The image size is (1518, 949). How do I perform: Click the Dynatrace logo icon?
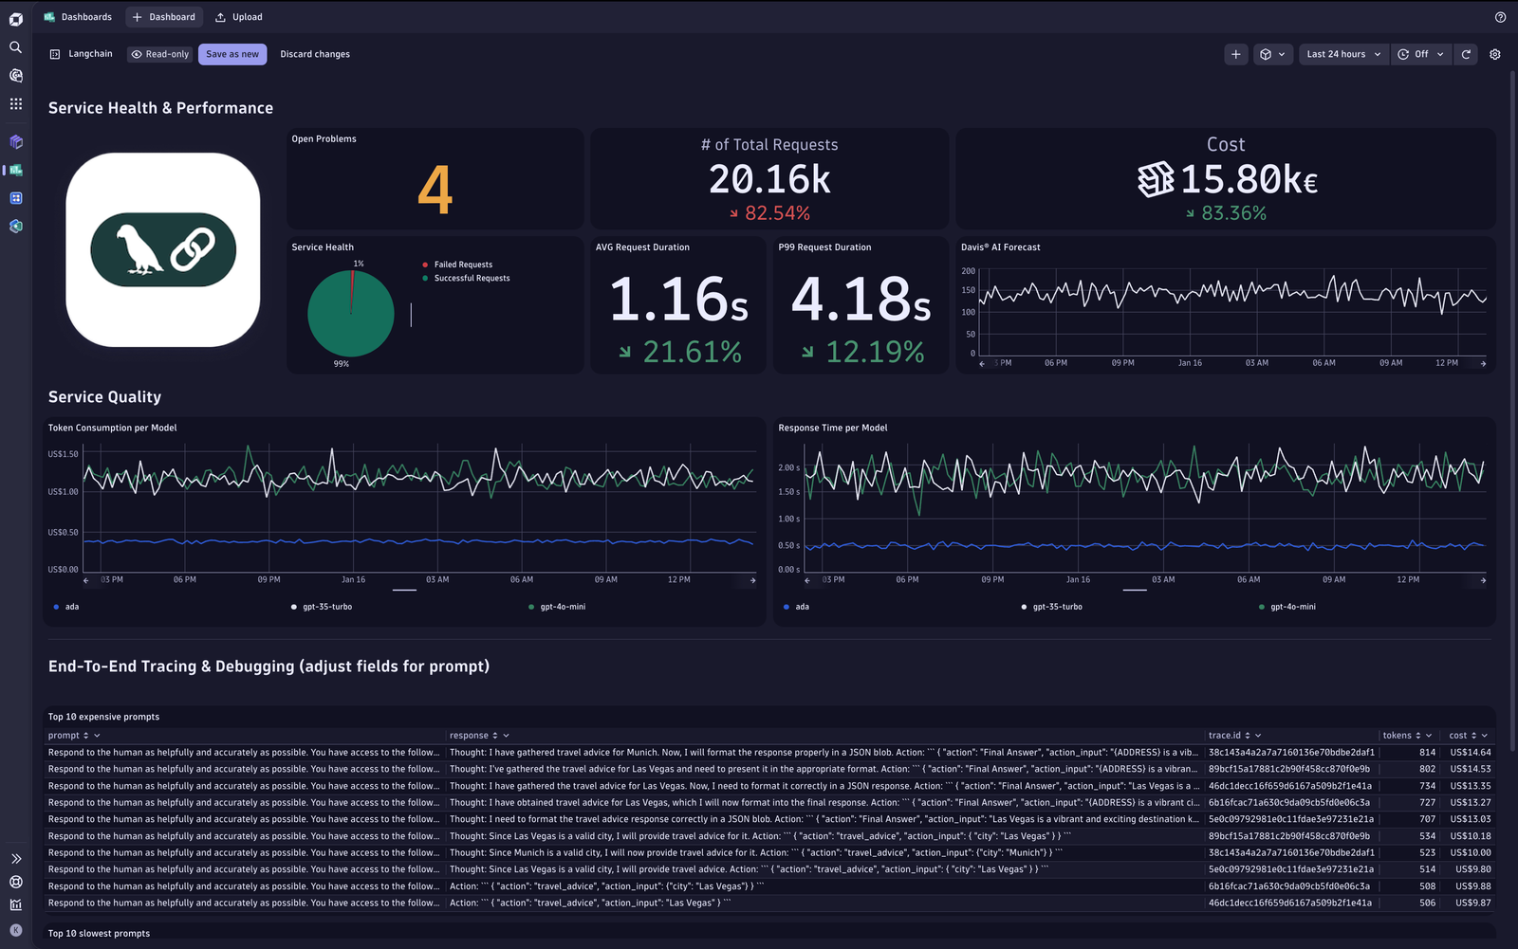pyautogui.click(x=15, y=19)
